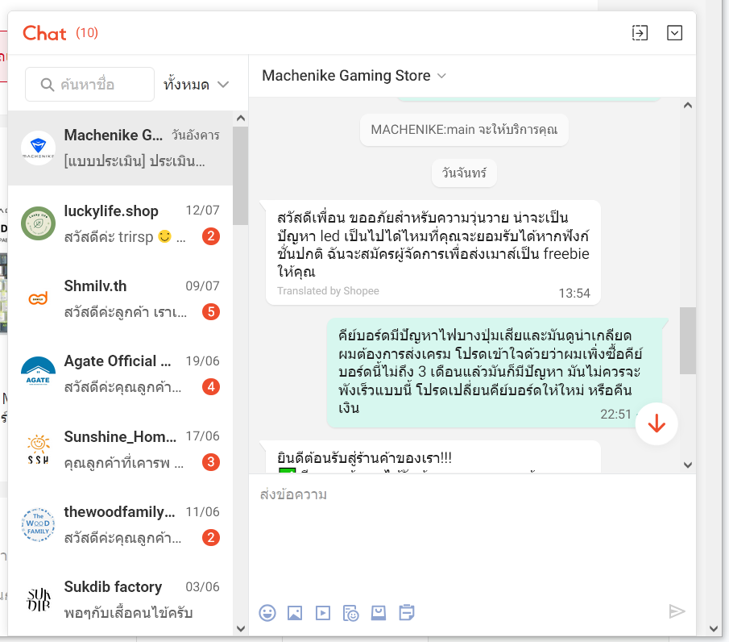Click the green message timestamped 22:51
This screenshot has width=729, height=642.
[495, 373]
